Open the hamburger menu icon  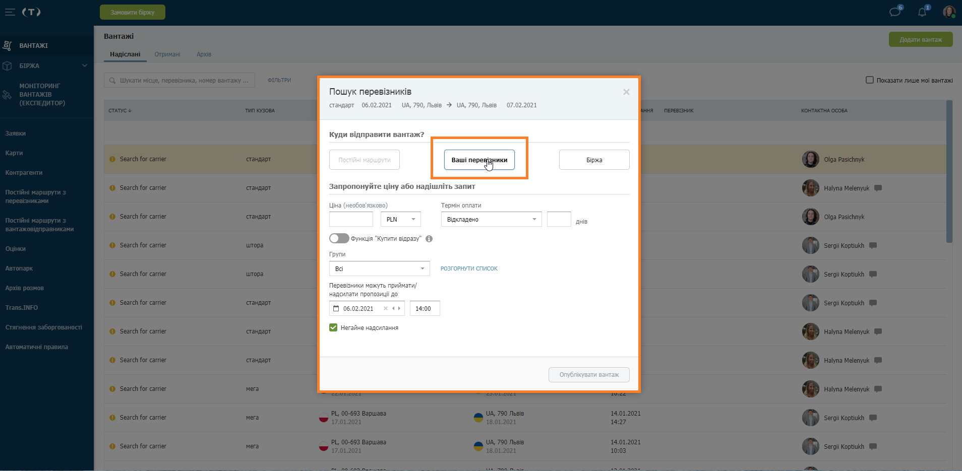pyautogui.click(x=10, y=12)
